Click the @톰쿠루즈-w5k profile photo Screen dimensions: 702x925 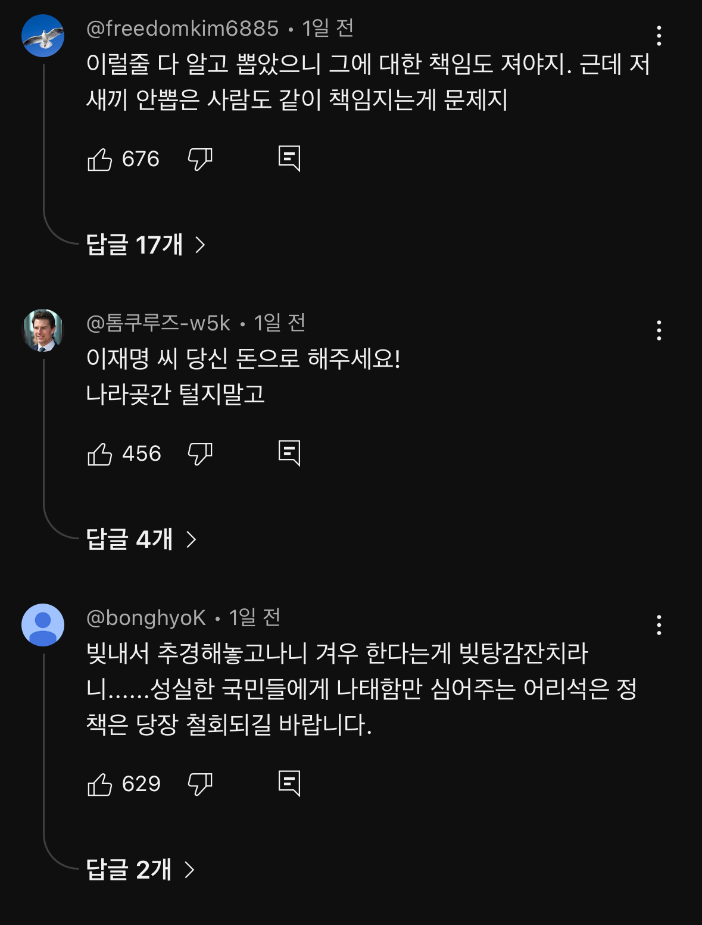click(43, 330)
